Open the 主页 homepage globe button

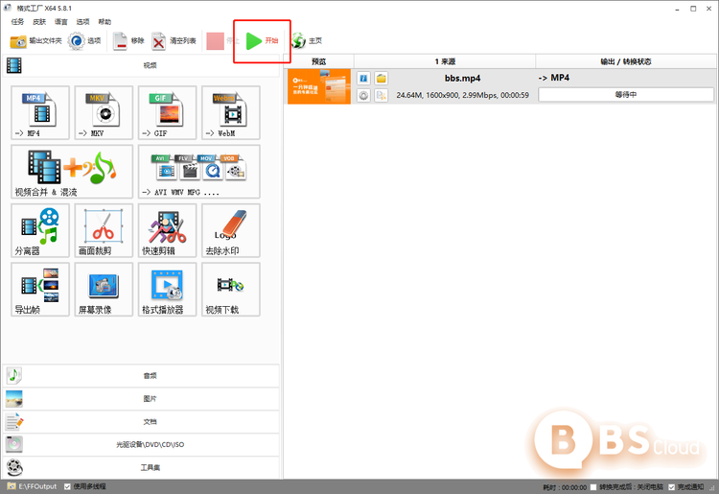coord(307,41)
